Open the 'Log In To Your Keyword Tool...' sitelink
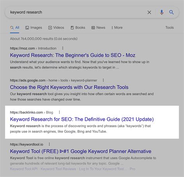 pyautogui.click(x=103, y=169)
